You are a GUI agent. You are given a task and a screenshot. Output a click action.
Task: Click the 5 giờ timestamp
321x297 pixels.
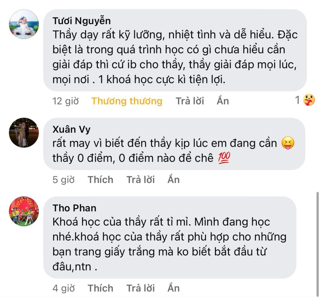pos(64,180)
